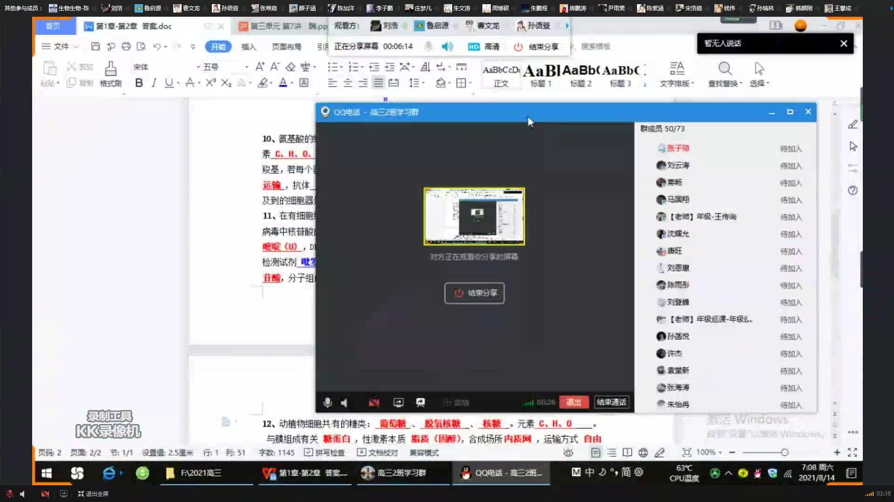Switch to the 第1章-第2章 答案.doc document tab
Image resolution: width=894 pixels, height=502 pixels.
pos(134,26)
